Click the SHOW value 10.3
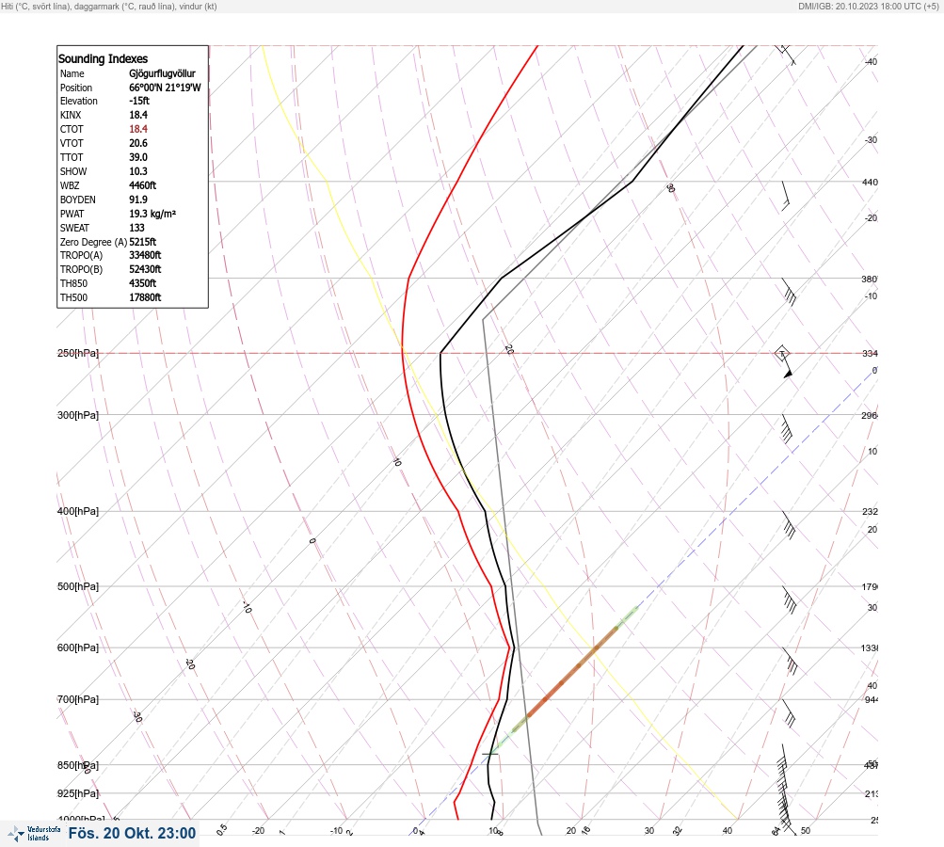Screen dimensions: 944x847 (137, 171)
